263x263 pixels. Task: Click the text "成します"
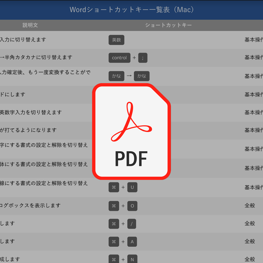[10, 259]
